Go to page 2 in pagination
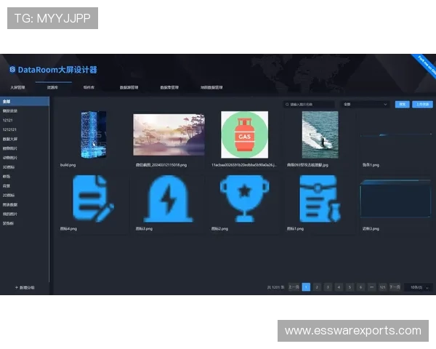 tap(317, 287)
